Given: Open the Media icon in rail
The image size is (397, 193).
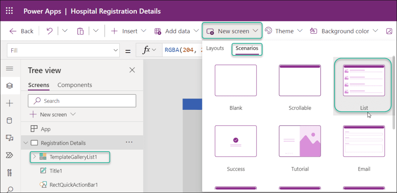Looking at the screenshot, I should point(10,138).
